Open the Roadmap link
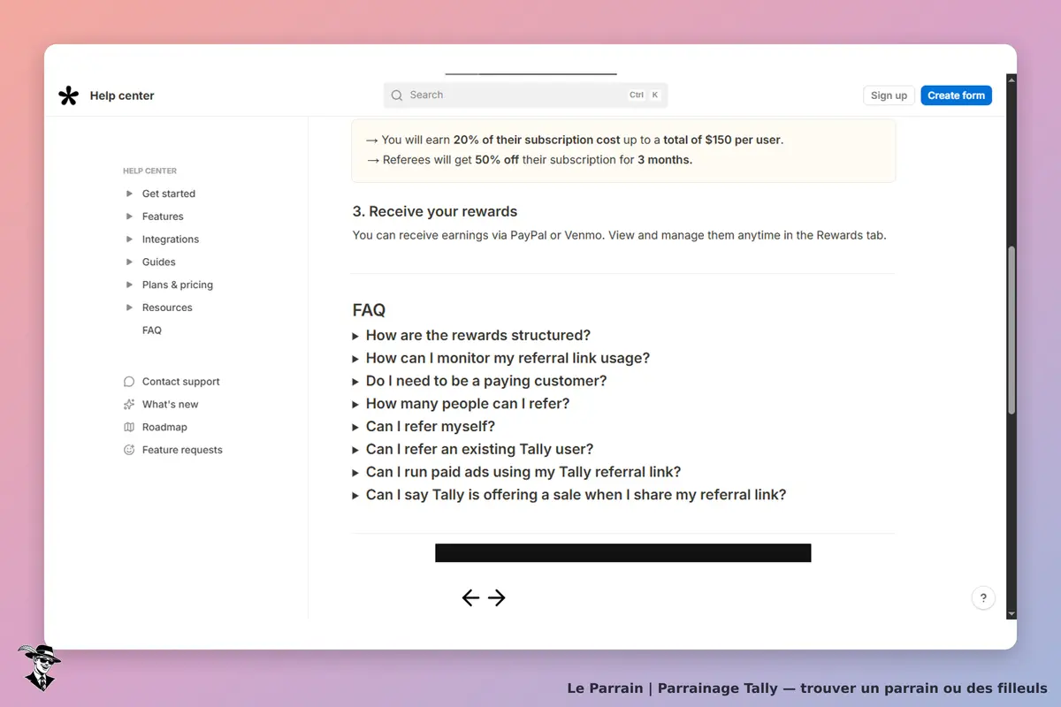This screenshot has width=1061, height=707. coord(164,428)
